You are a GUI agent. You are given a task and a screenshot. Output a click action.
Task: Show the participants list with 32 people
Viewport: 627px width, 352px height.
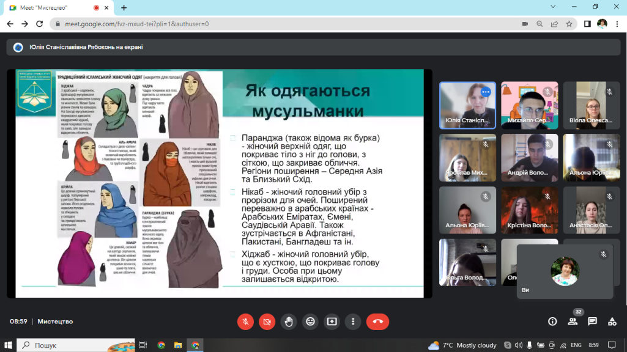click(573, 321)
